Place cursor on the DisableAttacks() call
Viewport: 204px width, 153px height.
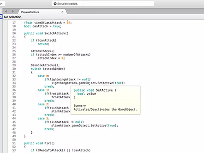point(45,65)
